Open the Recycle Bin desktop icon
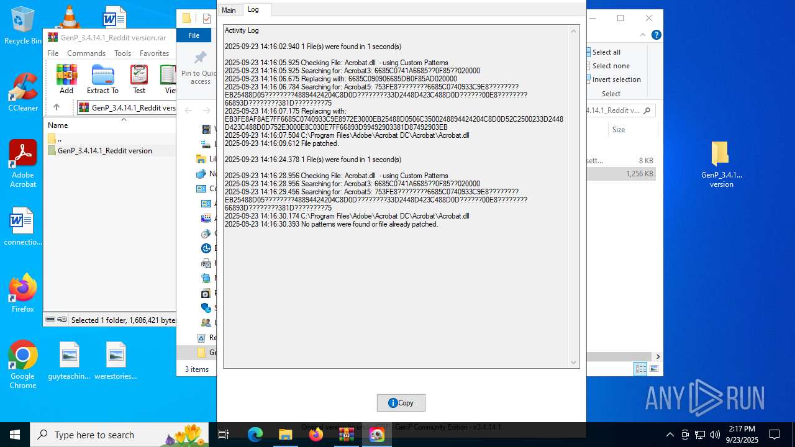The height and width of the screenshot is (447, 795). point(22,25)
